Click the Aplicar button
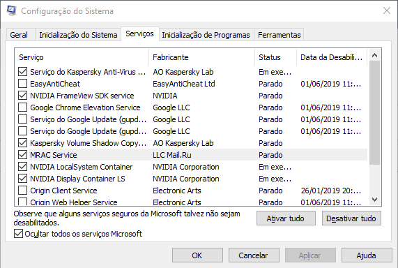 (310, 255)
